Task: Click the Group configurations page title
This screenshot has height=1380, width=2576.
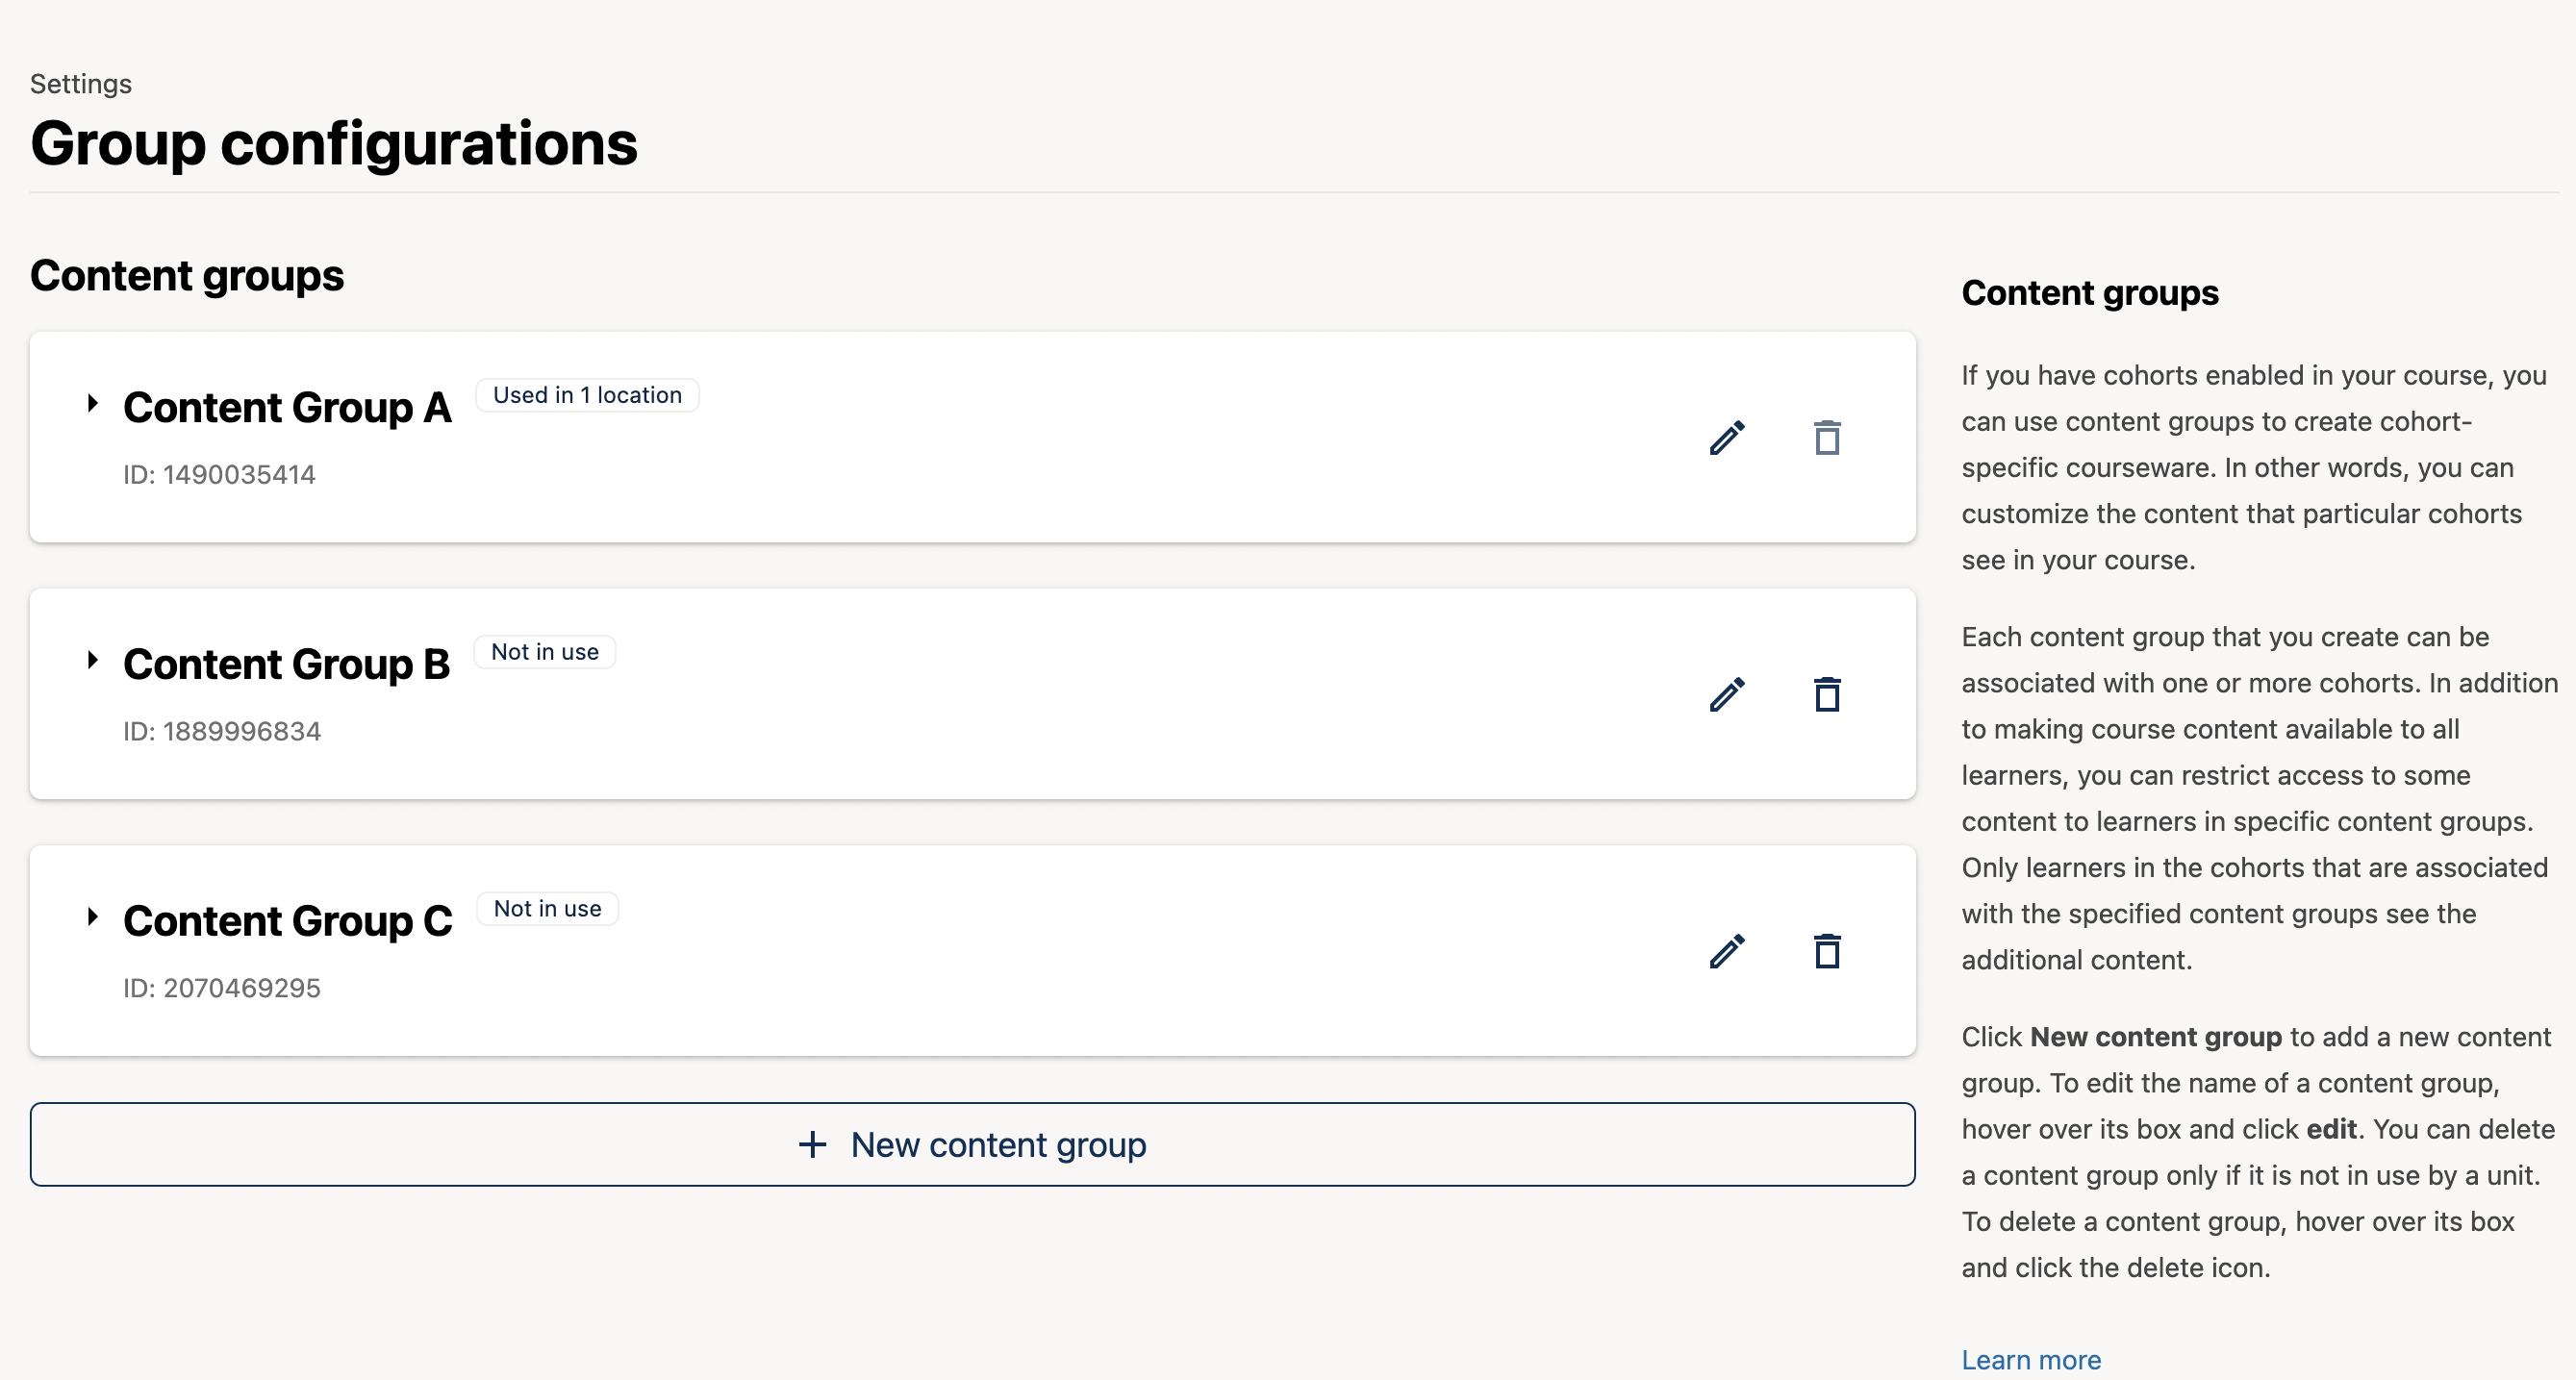Action: 334,144
